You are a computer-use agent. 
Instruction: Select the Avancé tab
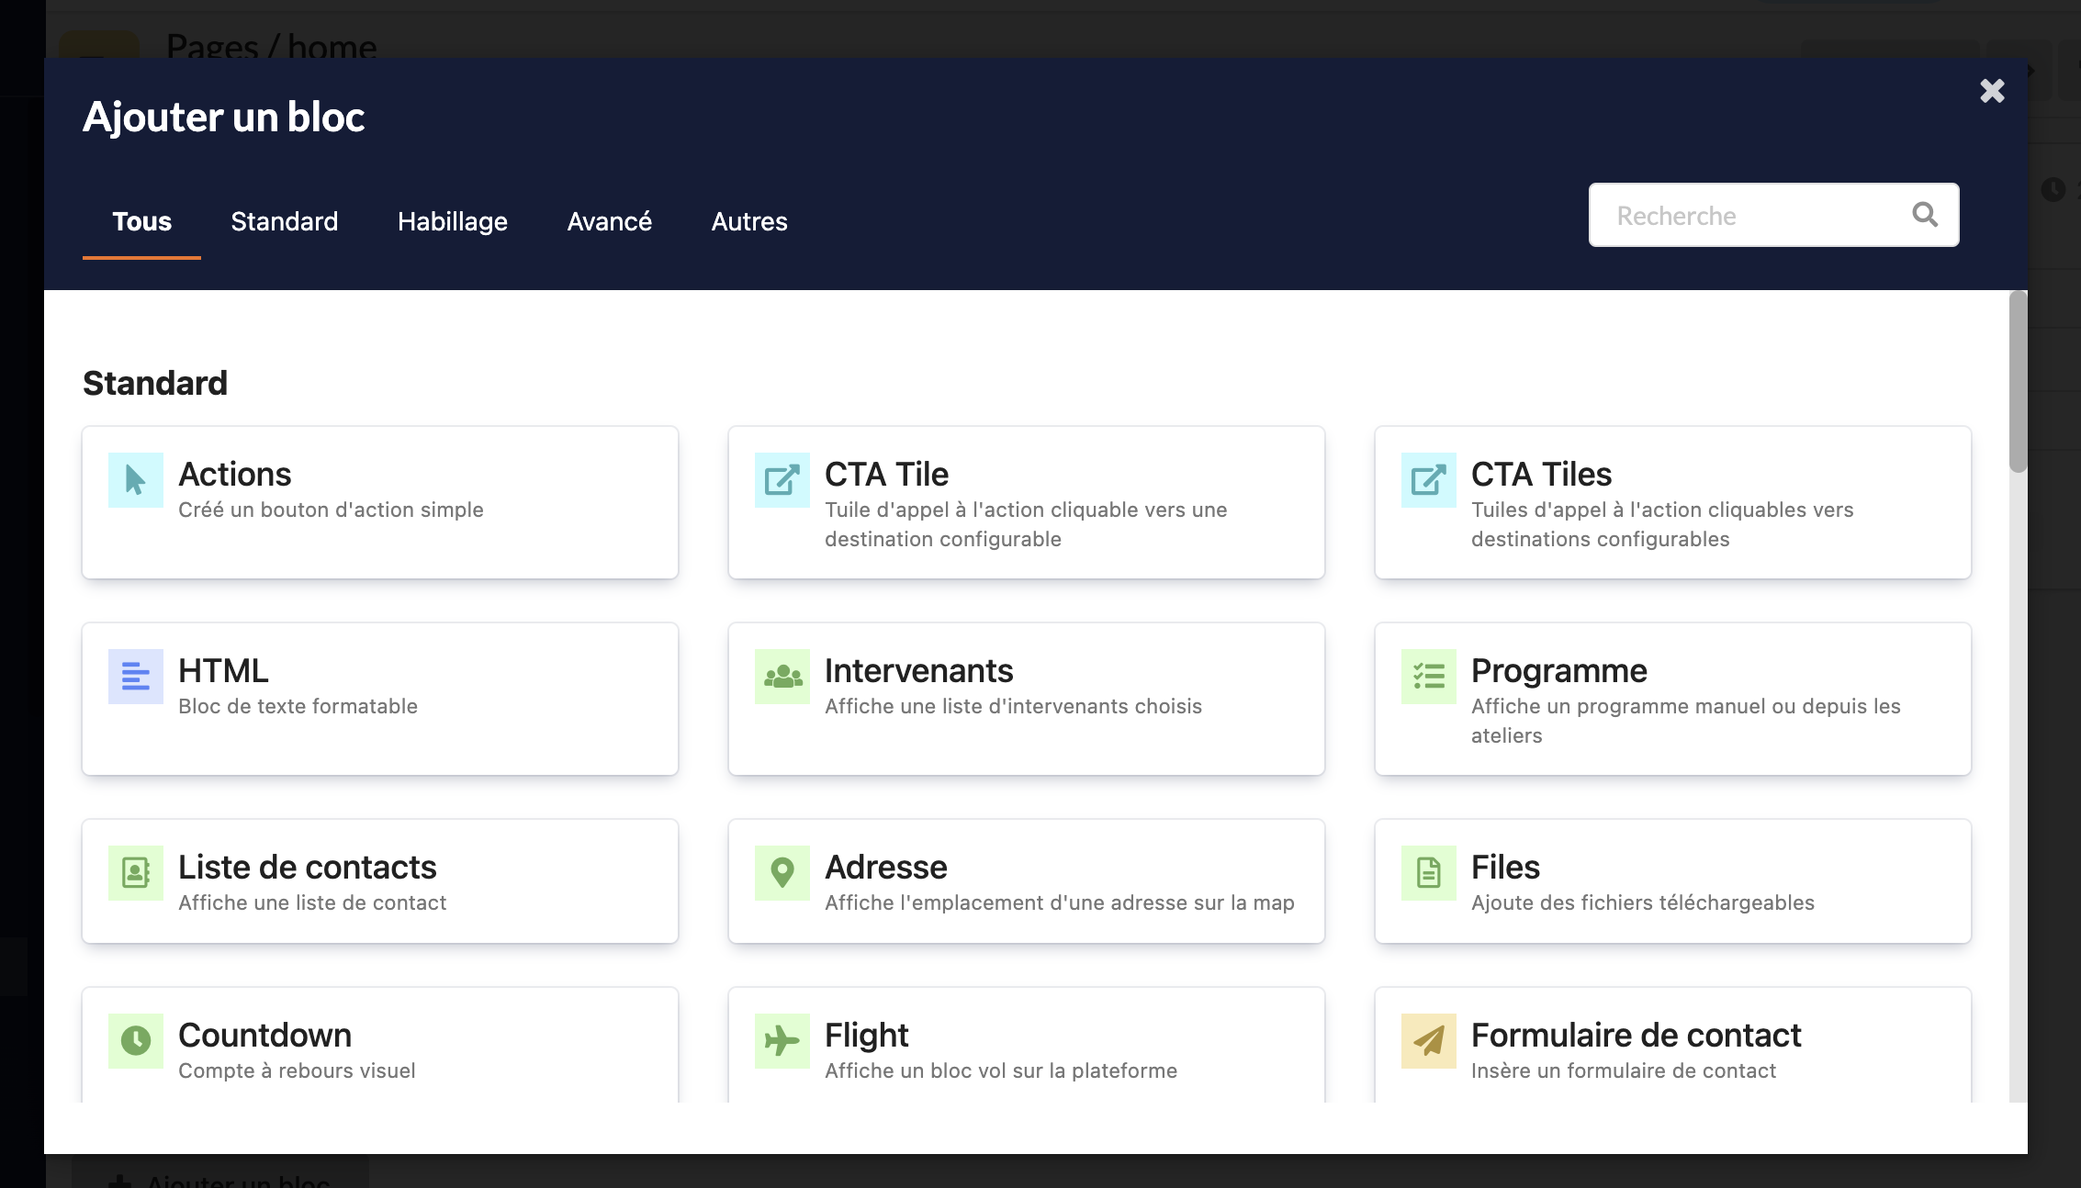pyautogui.click(x=610, y=221)
